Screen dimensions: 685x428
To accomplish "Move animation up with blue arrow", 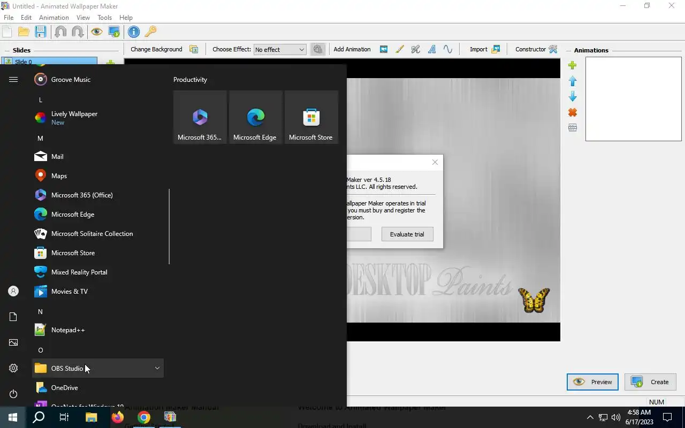I will tap(573, 81).
